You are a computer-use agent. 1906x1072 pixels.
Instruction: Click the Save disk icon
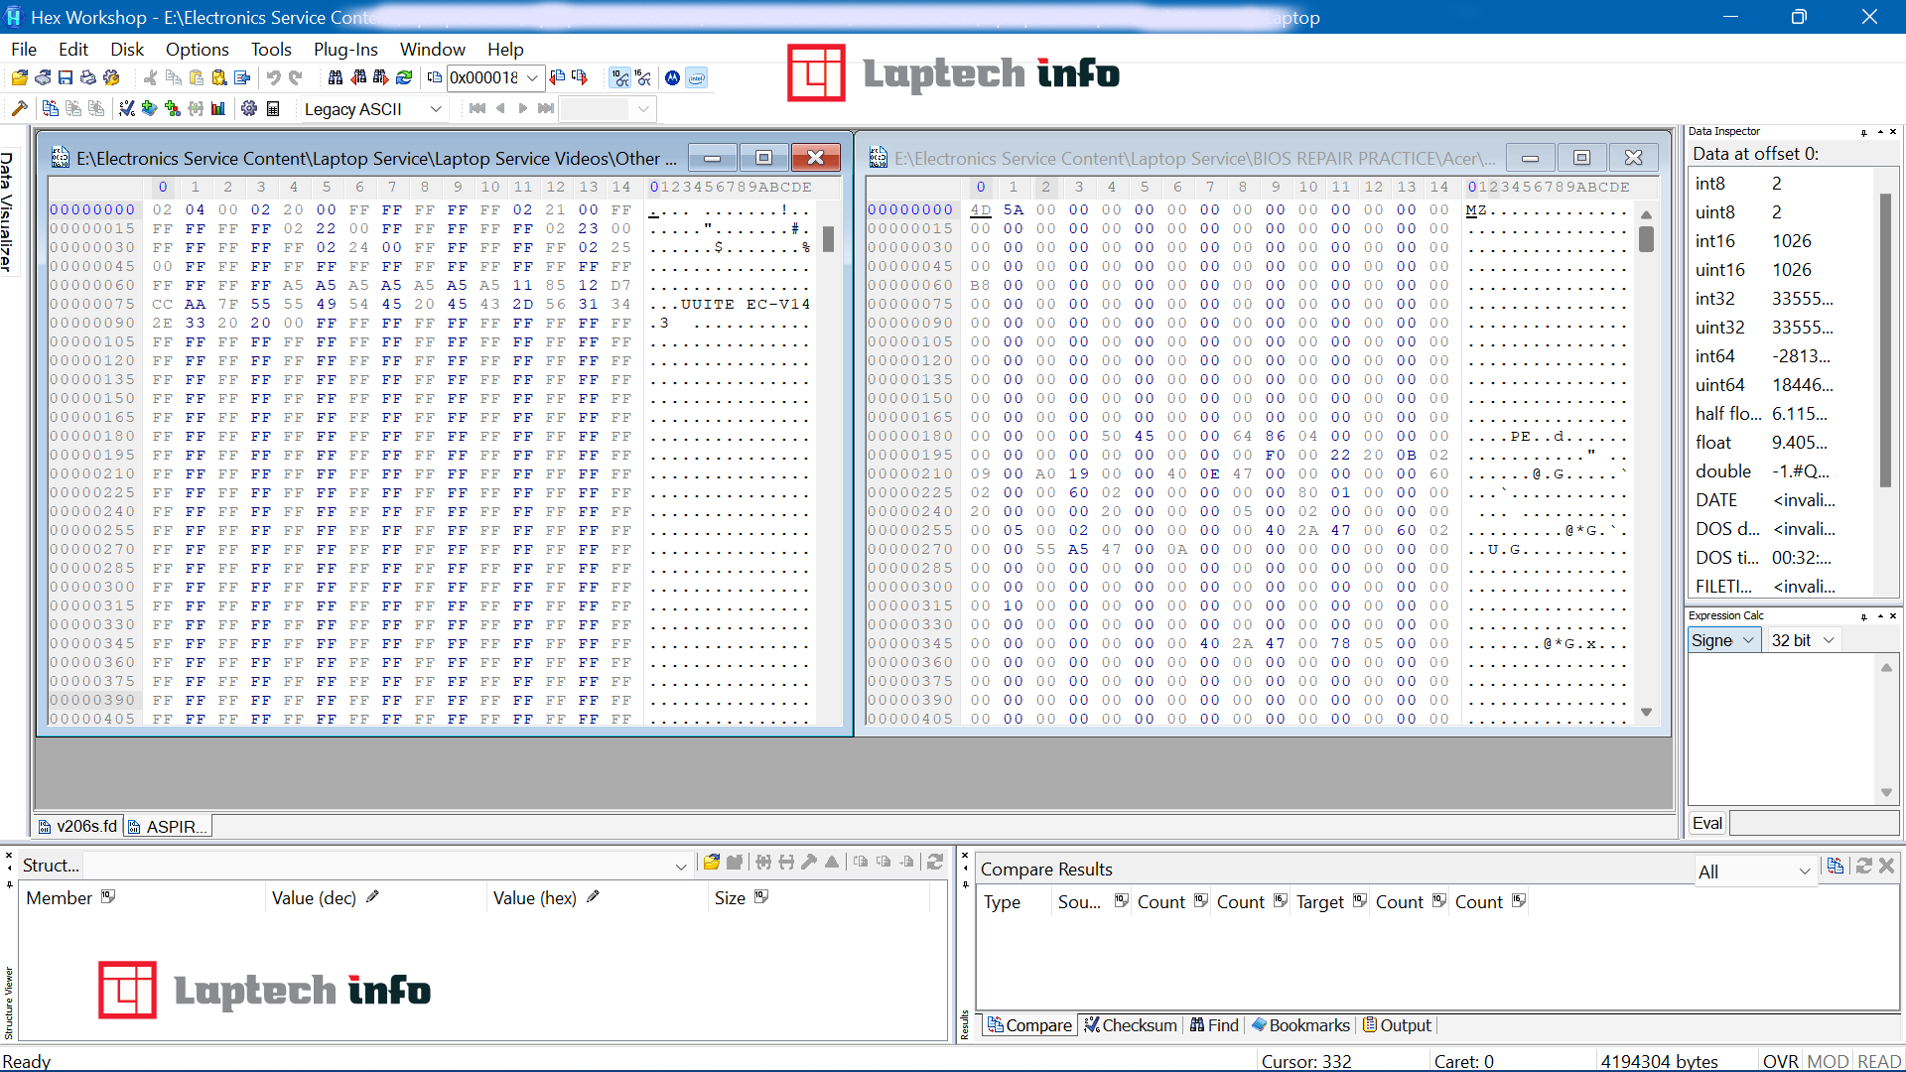pos(66,77)
